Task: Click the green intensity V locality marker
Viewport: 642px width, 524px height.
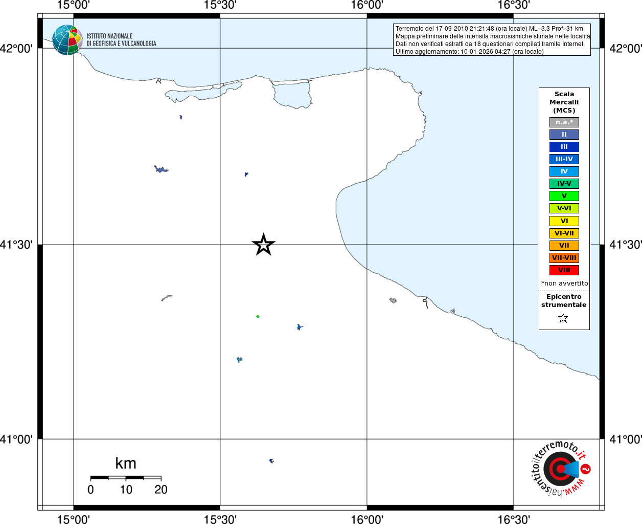Action: [258, 316]
